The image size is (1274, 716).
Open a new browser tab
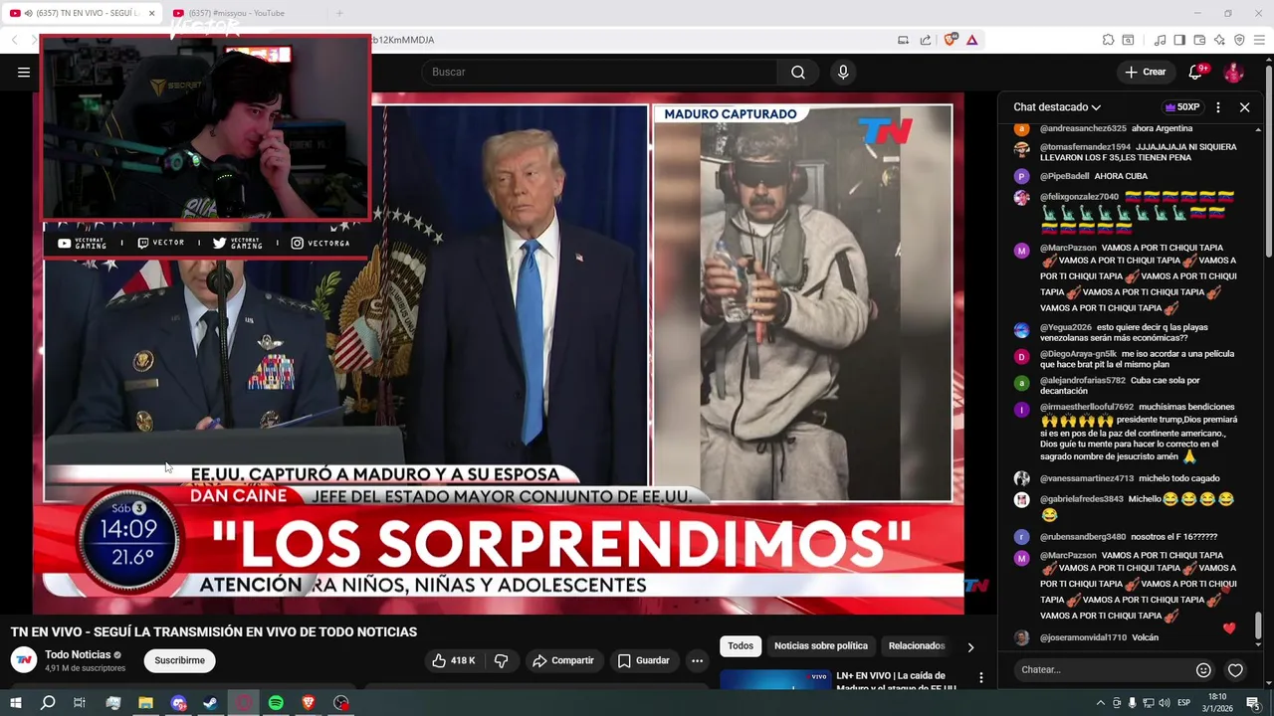pyautogui.click(x=339, y=13)
